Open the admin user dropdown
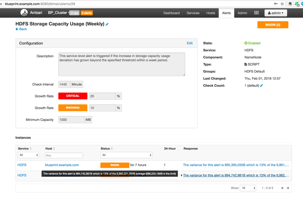This screenshot has width=303, height=200. [276, 13]
